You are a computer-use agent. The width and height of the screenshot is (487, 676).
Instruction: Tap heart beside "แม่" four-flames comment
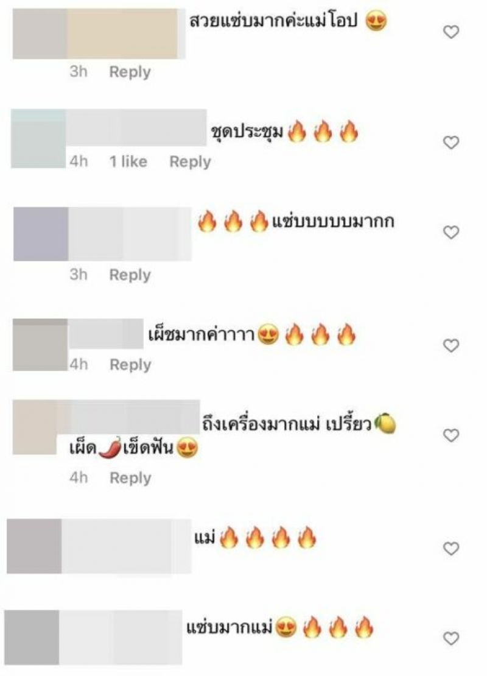pos(451,548)
